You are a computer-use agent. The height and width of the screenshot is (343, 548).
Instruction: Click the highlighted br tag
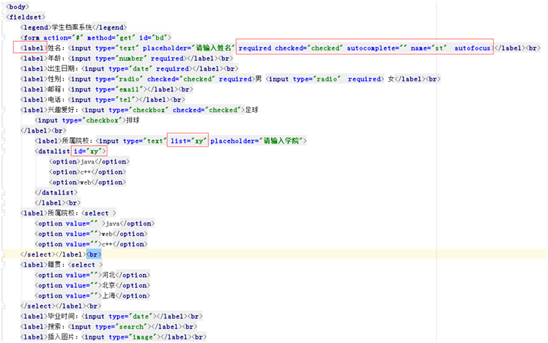(x=94, y=254)
